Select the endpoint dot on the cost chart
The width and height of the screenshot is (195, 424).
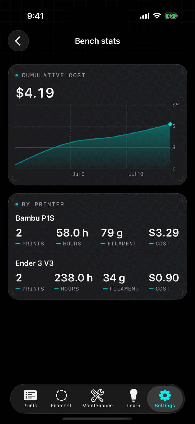tap(170, 124)
